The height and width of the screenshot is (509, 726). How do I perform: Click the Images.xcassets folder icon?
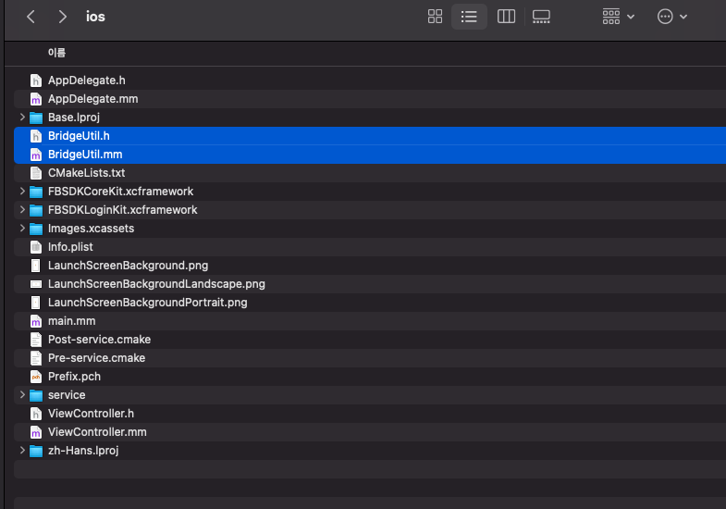[x=36, y=229]
